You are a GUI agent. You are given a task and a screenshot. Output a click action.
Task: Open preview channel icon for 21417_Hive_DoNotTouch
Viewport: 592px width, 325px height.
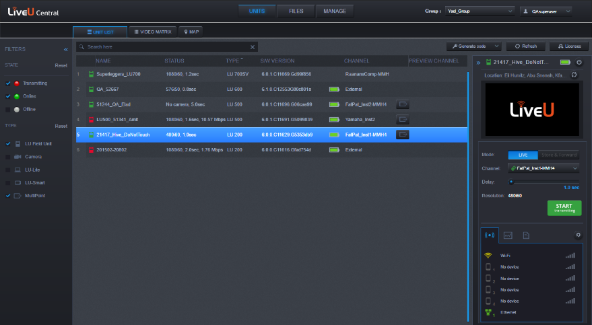pyautogui.click(x=403, y=135)
